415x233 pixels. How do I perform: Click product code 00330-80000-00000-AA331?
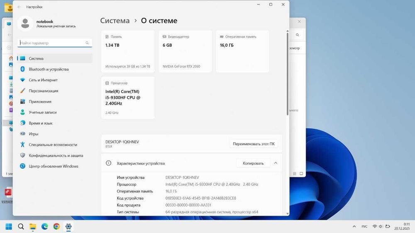click(x=188, y=205)
